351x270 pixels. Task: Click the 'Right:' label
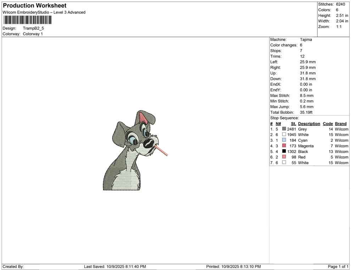[x=275, y=68]
